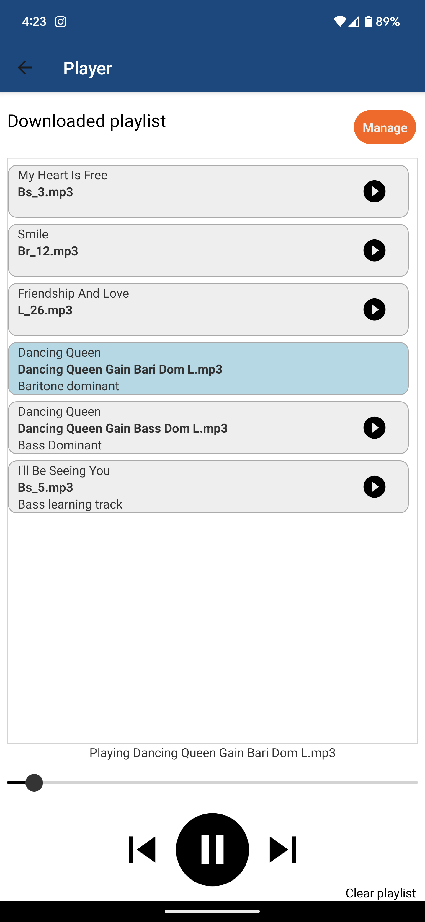Tap the My Heart Is Free title
The width and height of the screenshot is (425, 922).
(x=63, y=175)
